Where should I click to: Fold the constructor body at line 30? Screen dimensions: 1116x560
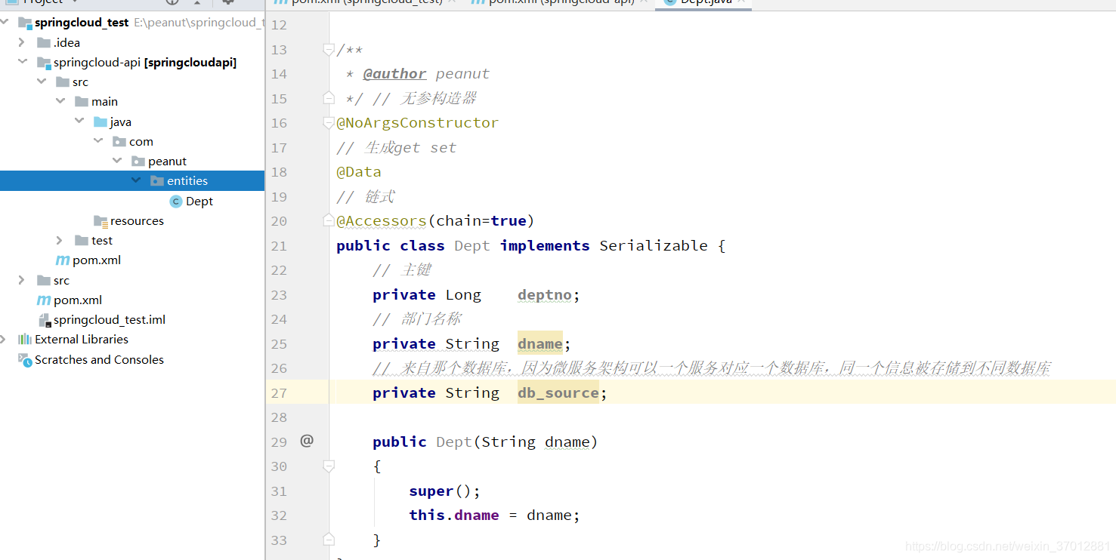point(329,466)
